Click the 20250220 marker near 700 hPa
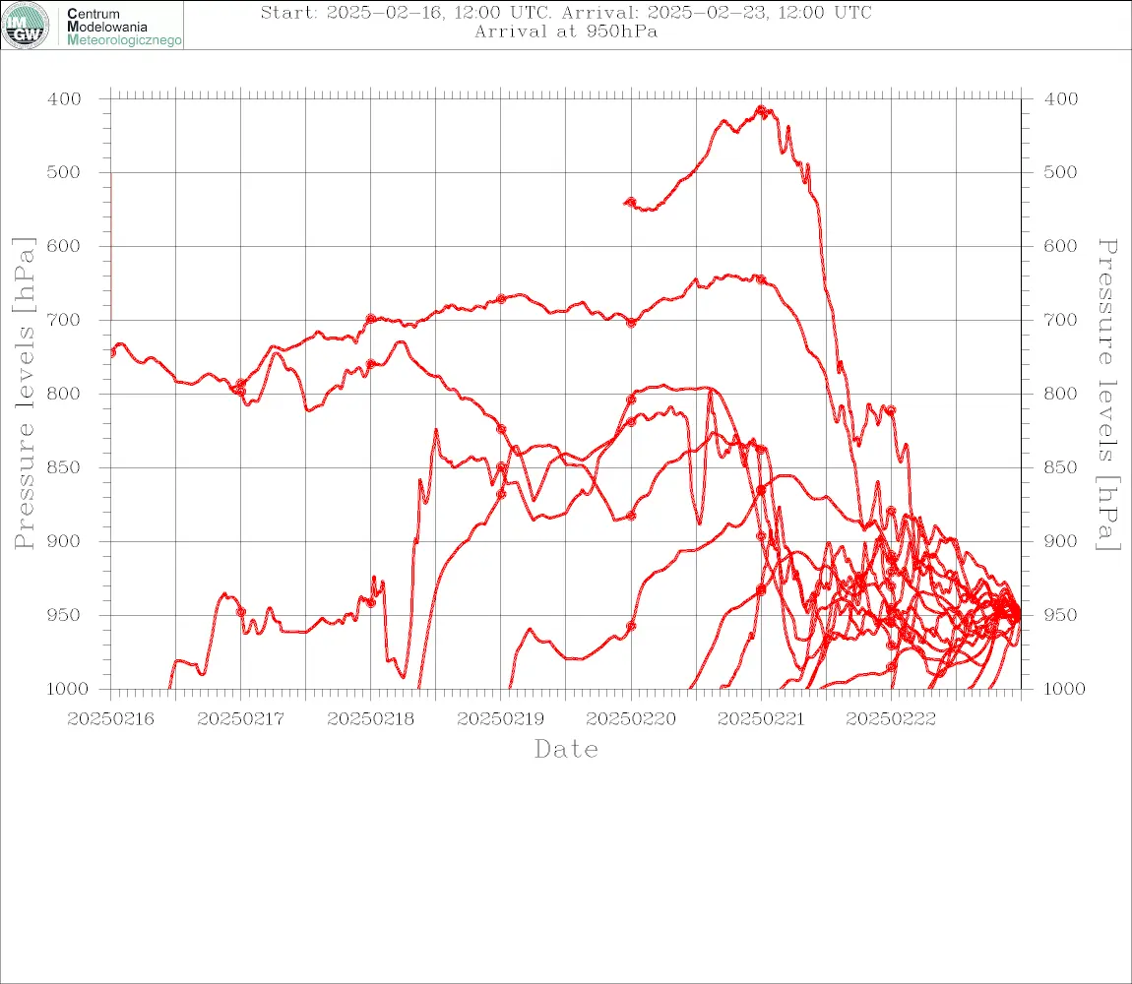Viewport: 1132px width, 984px height. click(x=631, y=322)
